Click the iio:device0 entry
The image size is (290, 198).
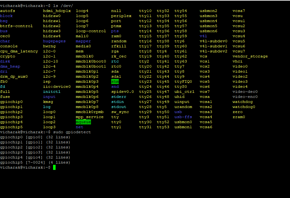point(57,87)
